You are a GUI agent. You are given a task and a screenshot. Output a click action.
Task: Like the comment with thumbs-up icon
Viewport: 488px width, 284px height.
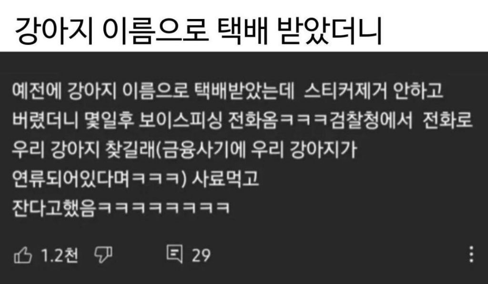click(x=23, y=255)
